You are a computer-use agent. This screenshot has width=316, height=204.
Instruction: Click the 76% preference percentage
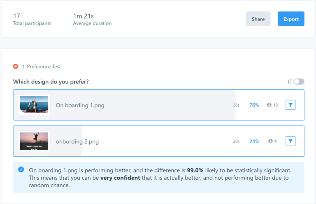pyautogui.click(x=254, y=105)
